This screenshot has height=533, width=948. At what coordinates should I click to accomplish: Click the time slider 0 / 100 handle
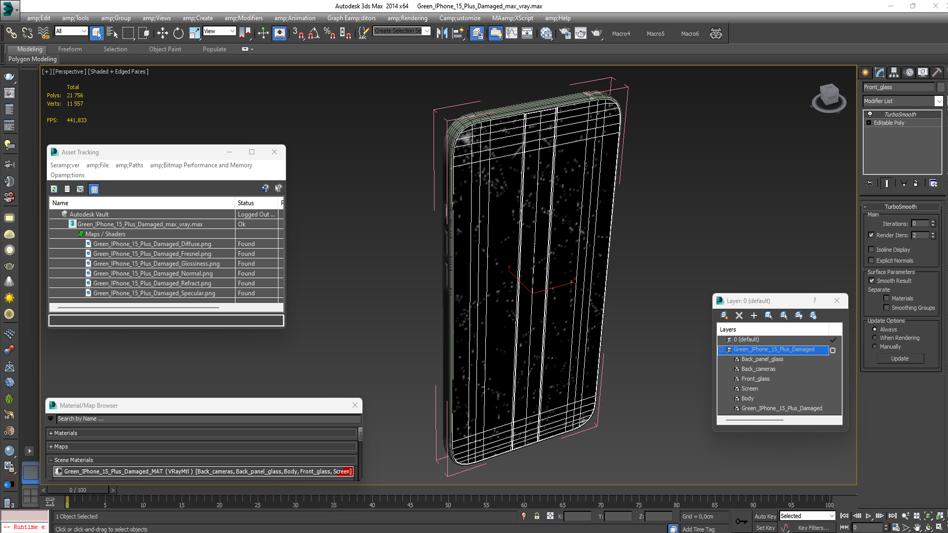78,490
